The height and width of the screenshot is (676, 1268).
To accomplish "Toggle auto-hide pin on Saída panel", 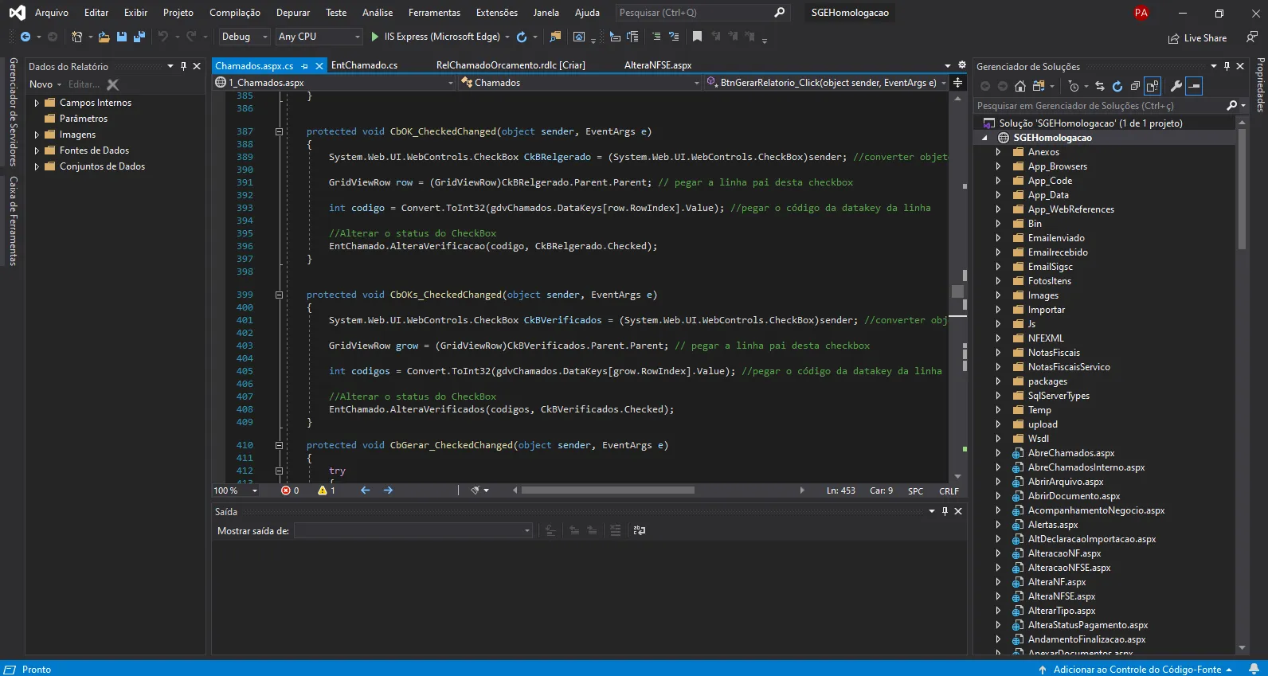I will (x=945, y=511).
